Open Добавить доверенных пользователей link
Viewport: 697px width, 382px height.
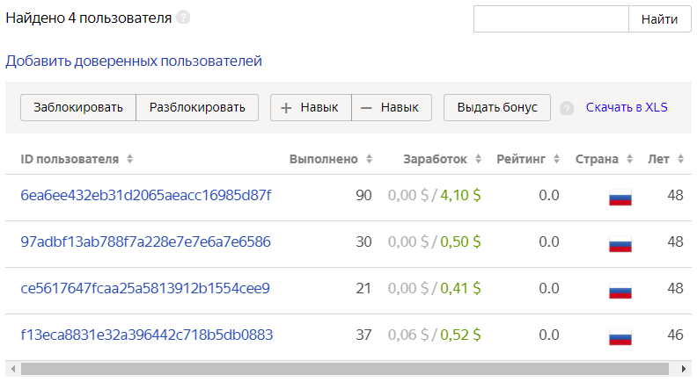pos(134,61)
